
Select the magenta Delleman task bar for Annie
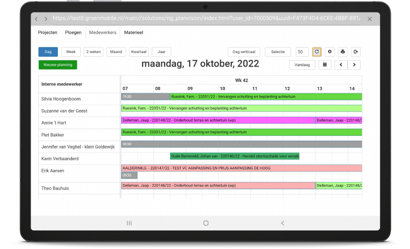pyautogui.click(x=218, y=120)
